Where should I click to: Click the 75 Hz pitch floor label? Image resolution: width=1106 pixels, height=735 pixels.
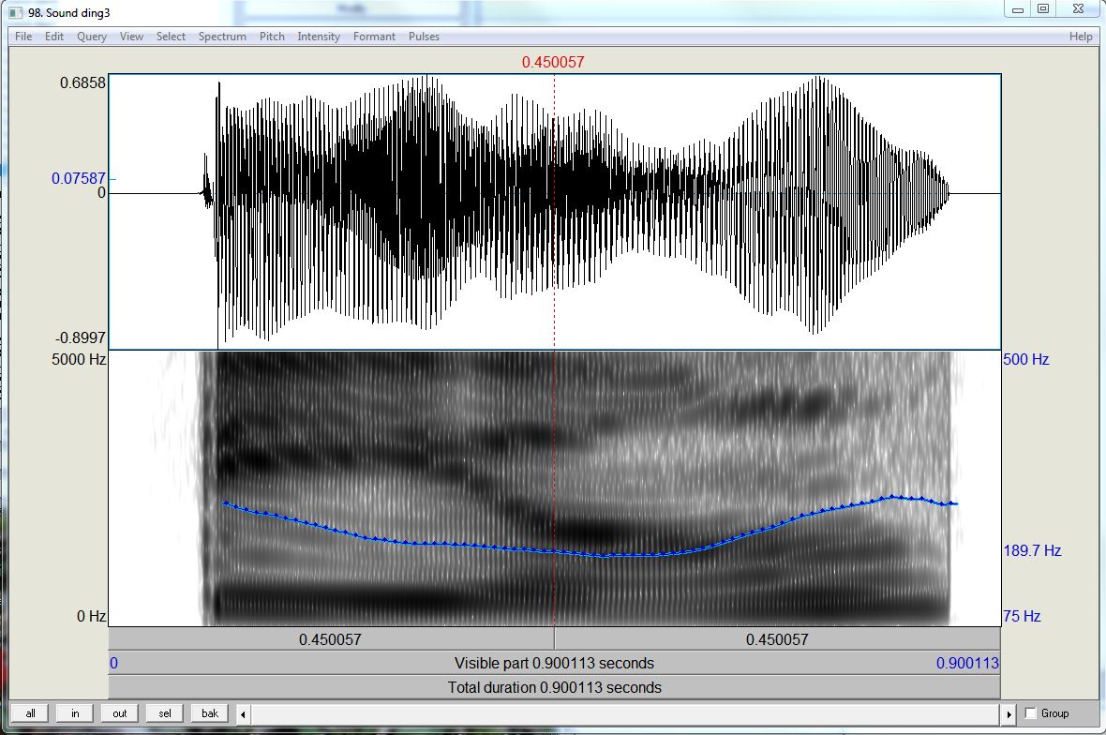pyautogui.click(x=1022, y=616)
